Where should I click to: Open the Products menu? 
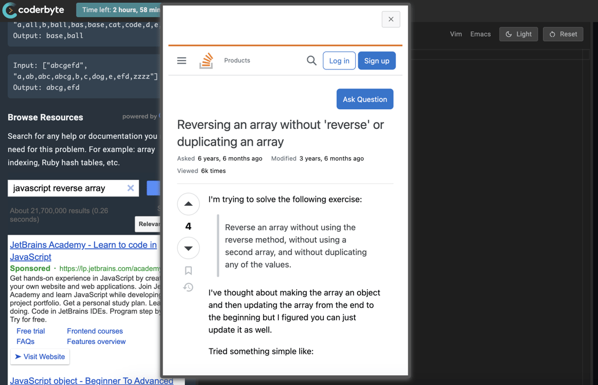pos(237,61)
